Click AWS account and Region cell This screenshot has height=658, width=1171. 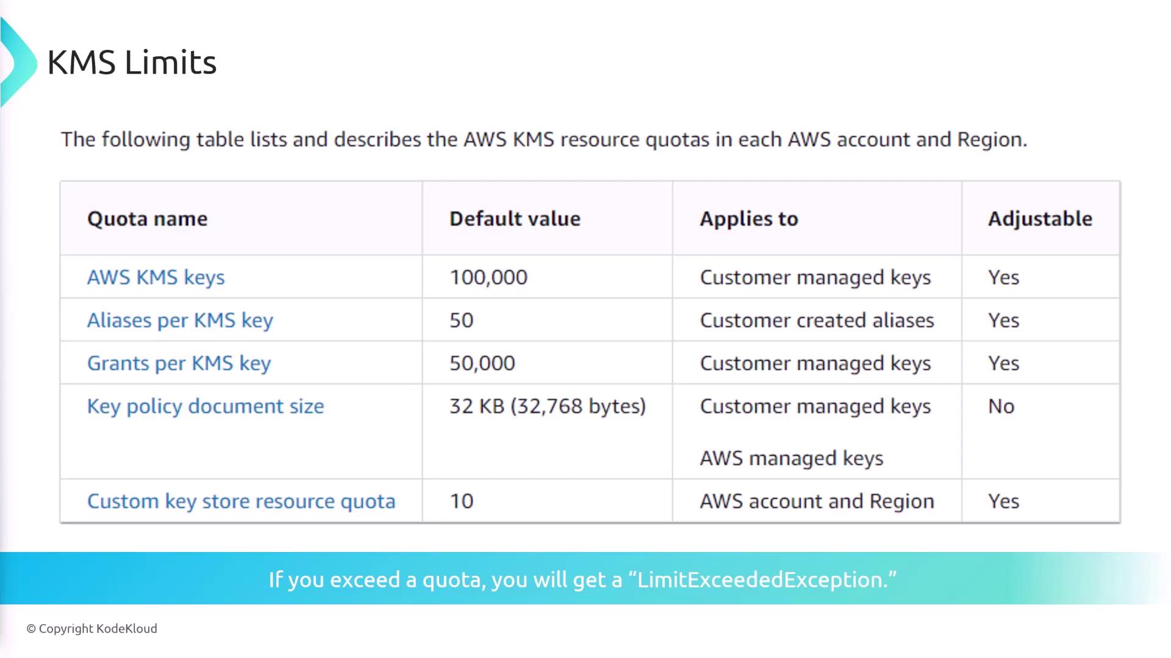point(817,501)
